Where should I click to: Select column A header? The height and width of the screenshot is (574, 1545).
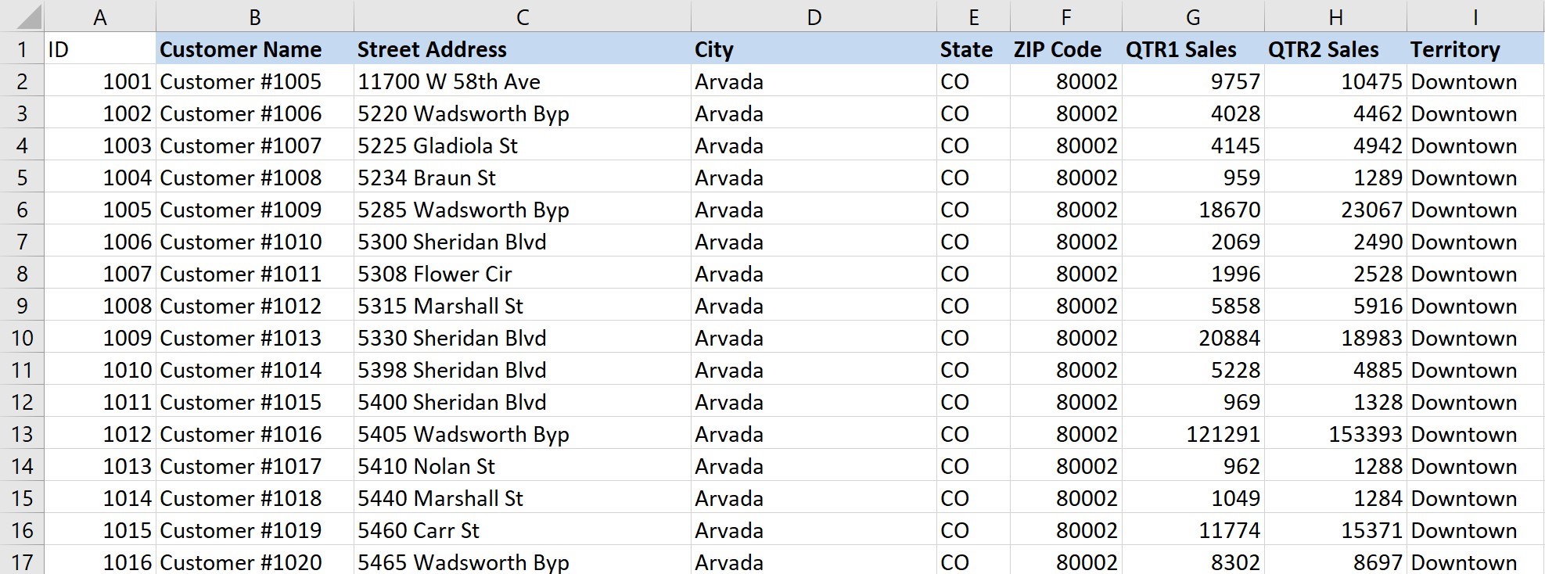[99, 16]
